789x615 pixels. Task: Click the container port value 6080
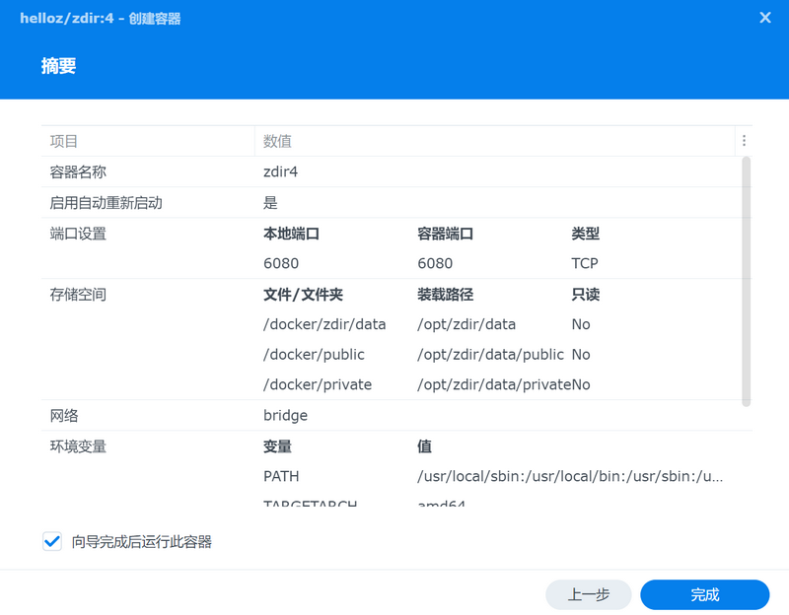(x=435, y=263)
